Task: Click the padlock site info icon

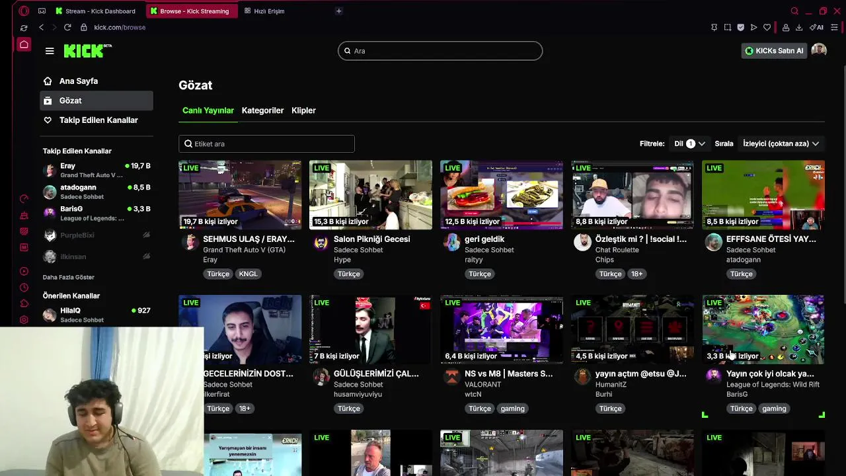Action: tap(84, 27)
